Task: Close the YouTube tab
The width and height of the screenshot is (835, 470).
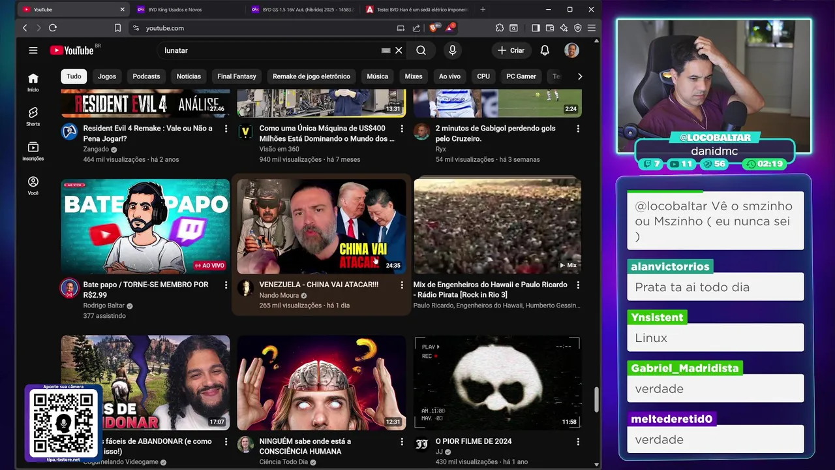Action: pyautogui.click(x=122, y=9)
